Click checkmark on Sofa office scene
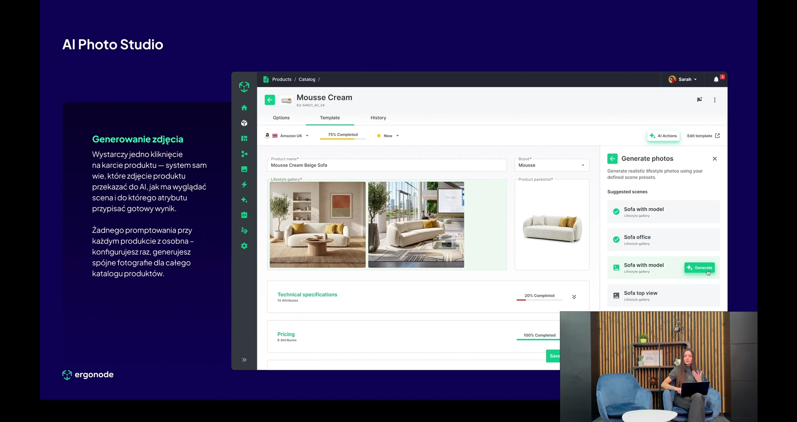 click(616, 240)
